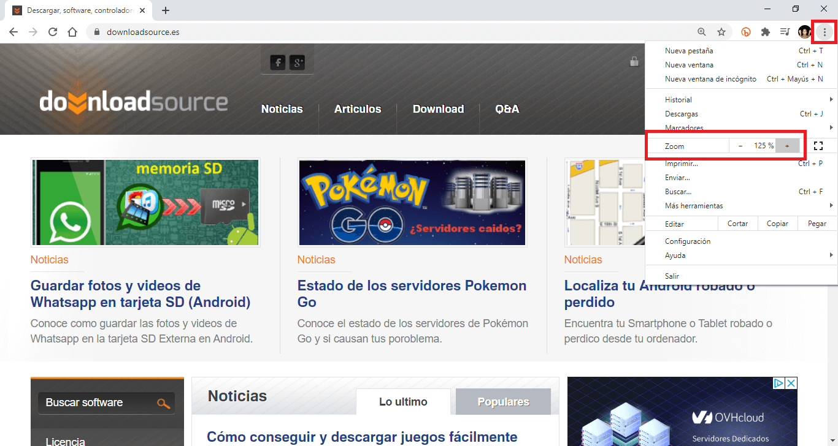838x446 pixels.
Task: Click the browser forward arrow
Action: coord(33,32)
